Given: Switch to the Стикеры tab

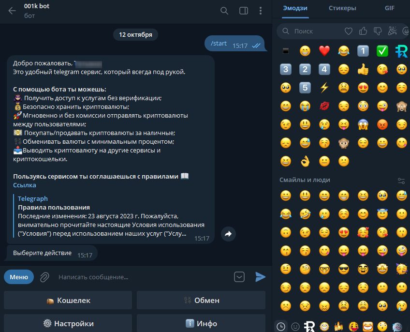Looking at the screenshot, I should point(342,8).
